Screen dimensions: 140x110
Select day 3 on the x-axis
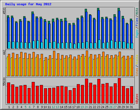point(17,107)
